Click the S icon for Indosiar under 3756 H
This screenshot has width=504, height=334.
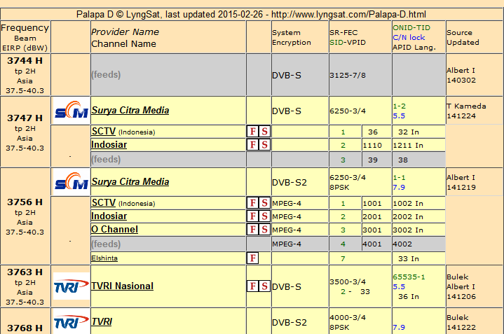pos(264,216)
